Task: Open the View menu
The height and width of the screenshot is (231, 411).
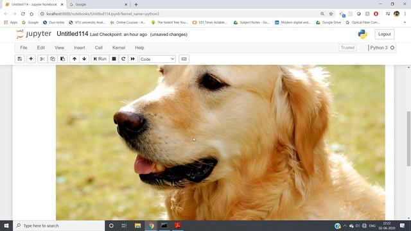Action: point(59,47)
